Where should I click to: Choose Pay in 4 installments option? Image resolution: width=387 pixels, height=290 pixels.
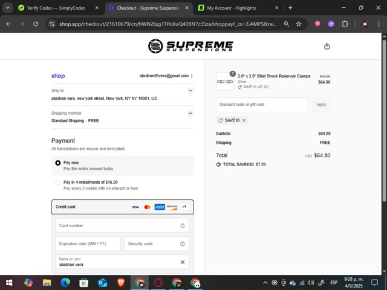(x=58, y=182)
